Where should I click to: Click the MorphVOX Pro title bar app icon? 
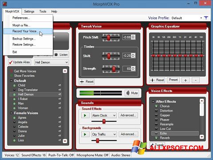point(5,4)
